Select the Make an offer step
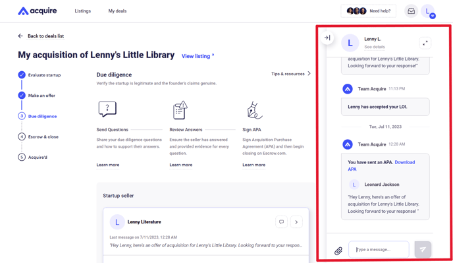Screen dimensions: 453x263 (x=37, y=96)
